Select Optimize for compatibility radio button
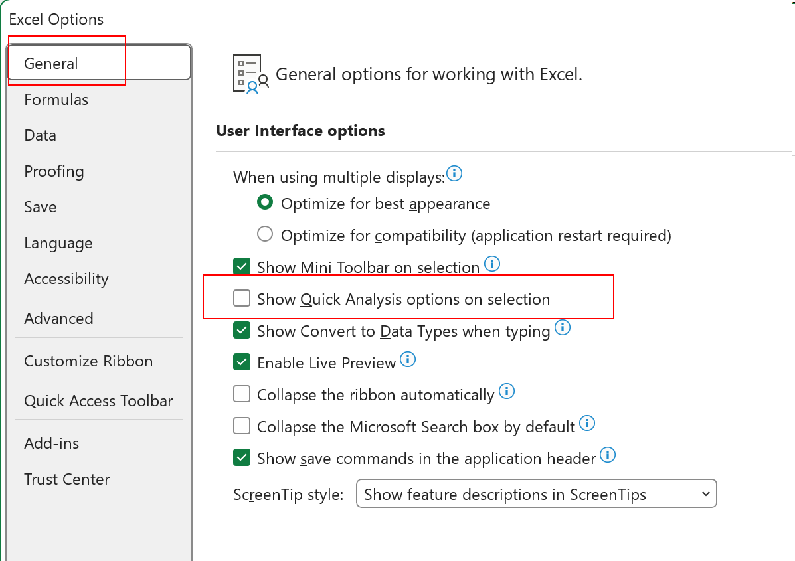Image resolution: width=795 pixels, height=561 pixels. click(265, 234)
